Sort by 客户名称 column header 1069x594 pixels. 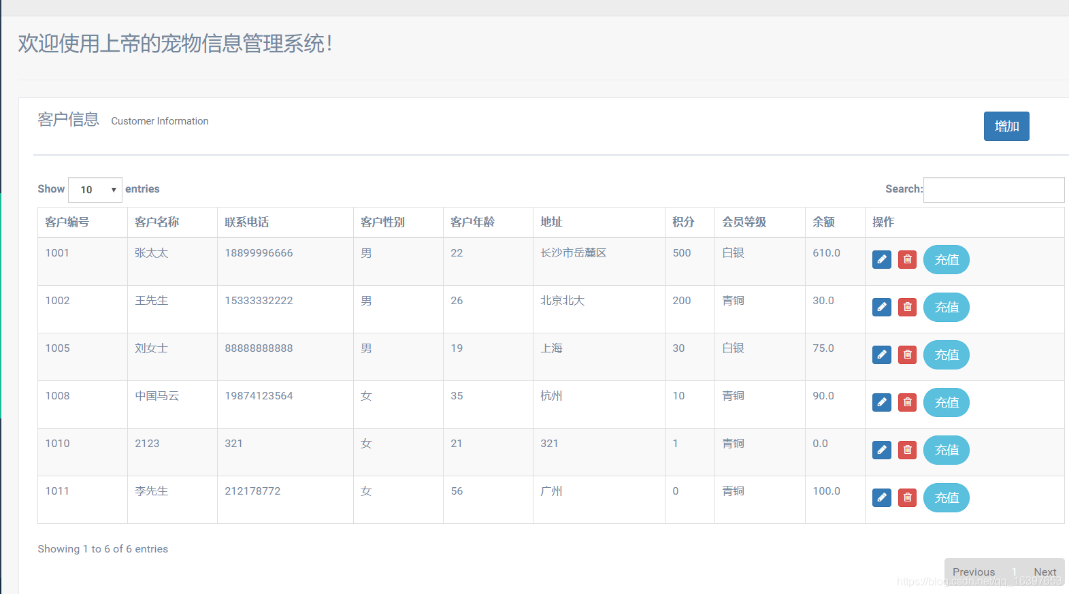(x=172, y=222)
